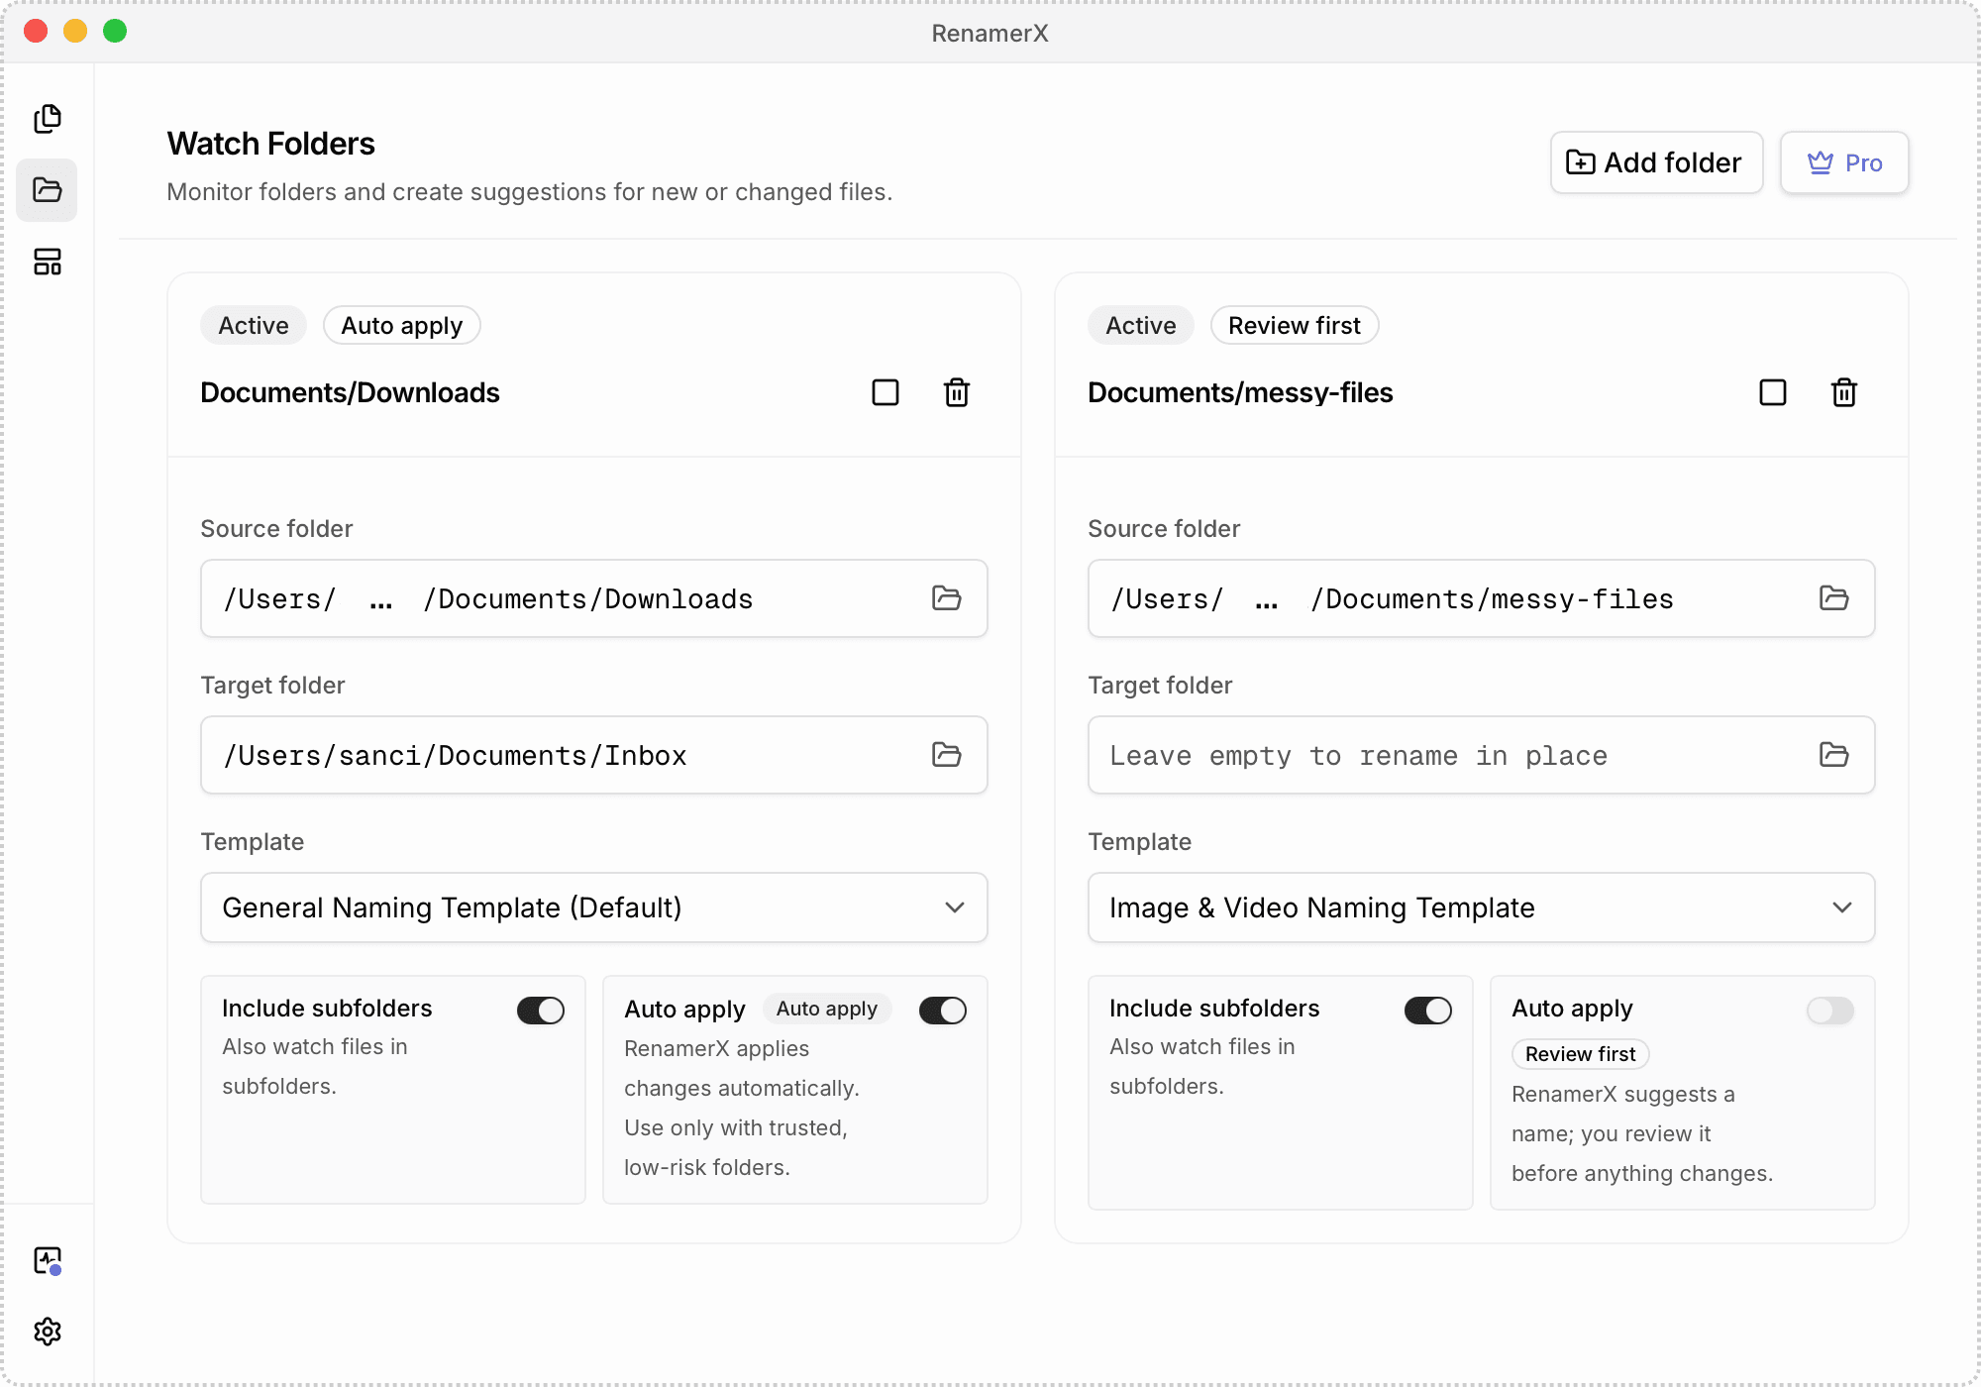Open the files page from sidebar copy icon
Image resolution: width=1981 pixels, height=1387 pixels.
pyautogui.click(x=47, y=119)
